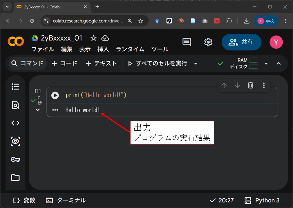The image size is (293, 208).
Task: Open the red PDF extension icon
Action: pos(217,21)
